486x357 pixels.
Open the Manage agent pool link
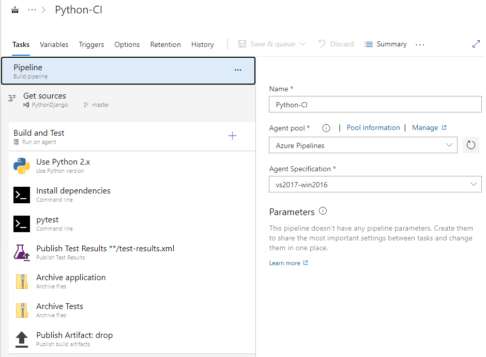click(429, 128)
